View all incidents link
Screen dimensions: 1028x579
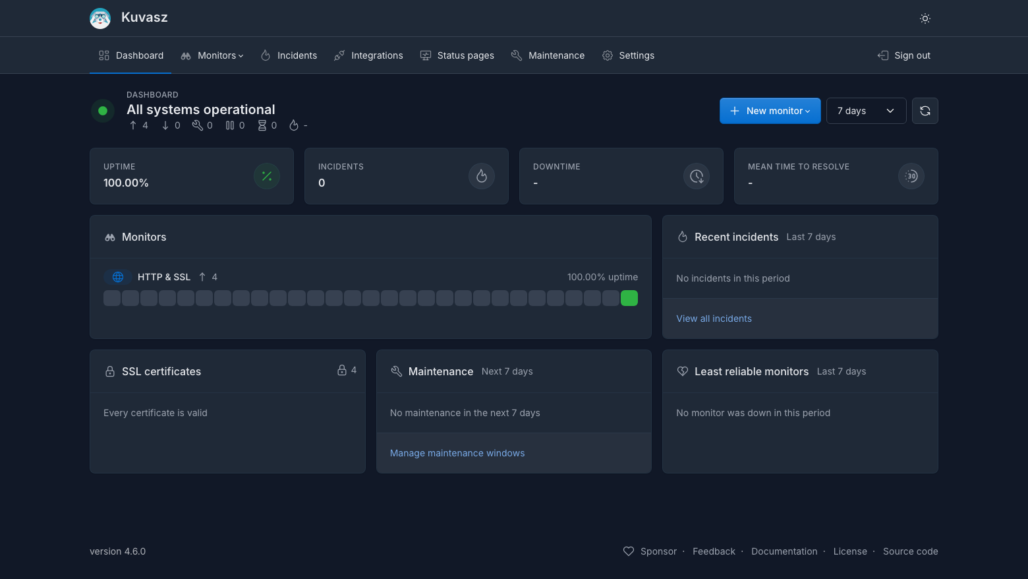pos(714,319)
